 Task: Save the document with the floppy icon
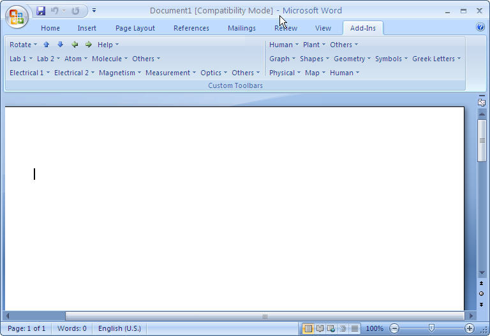(x=41, y=11)
